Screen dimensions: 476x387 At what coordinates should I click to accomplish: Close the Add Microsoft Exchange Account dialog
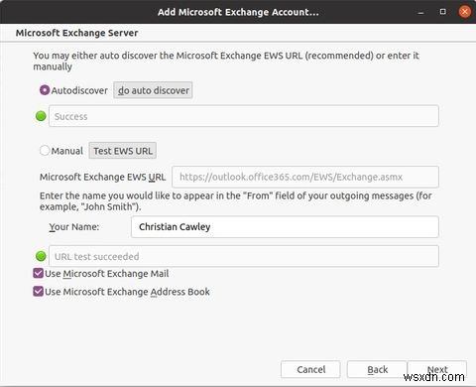[x=465, y=12]
